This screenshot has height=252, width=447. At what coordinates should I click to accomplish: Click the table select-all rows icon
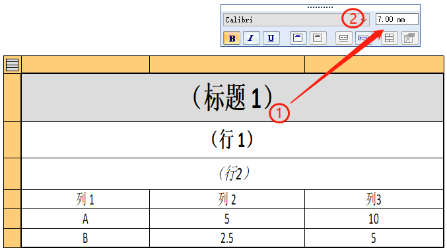[x=13, y=65]
